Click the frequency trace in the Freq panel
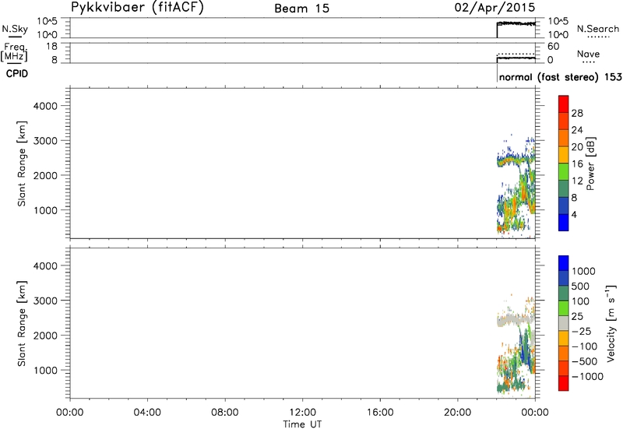 (516, 58)
